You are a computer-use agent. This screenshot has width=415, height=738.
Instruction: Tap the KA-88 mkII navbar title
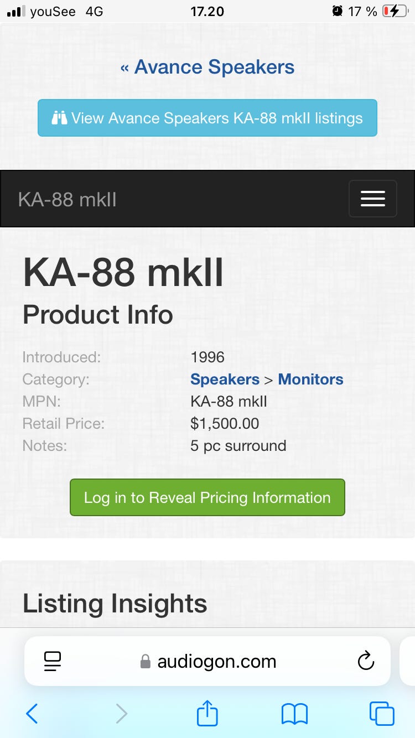point(68,199)
